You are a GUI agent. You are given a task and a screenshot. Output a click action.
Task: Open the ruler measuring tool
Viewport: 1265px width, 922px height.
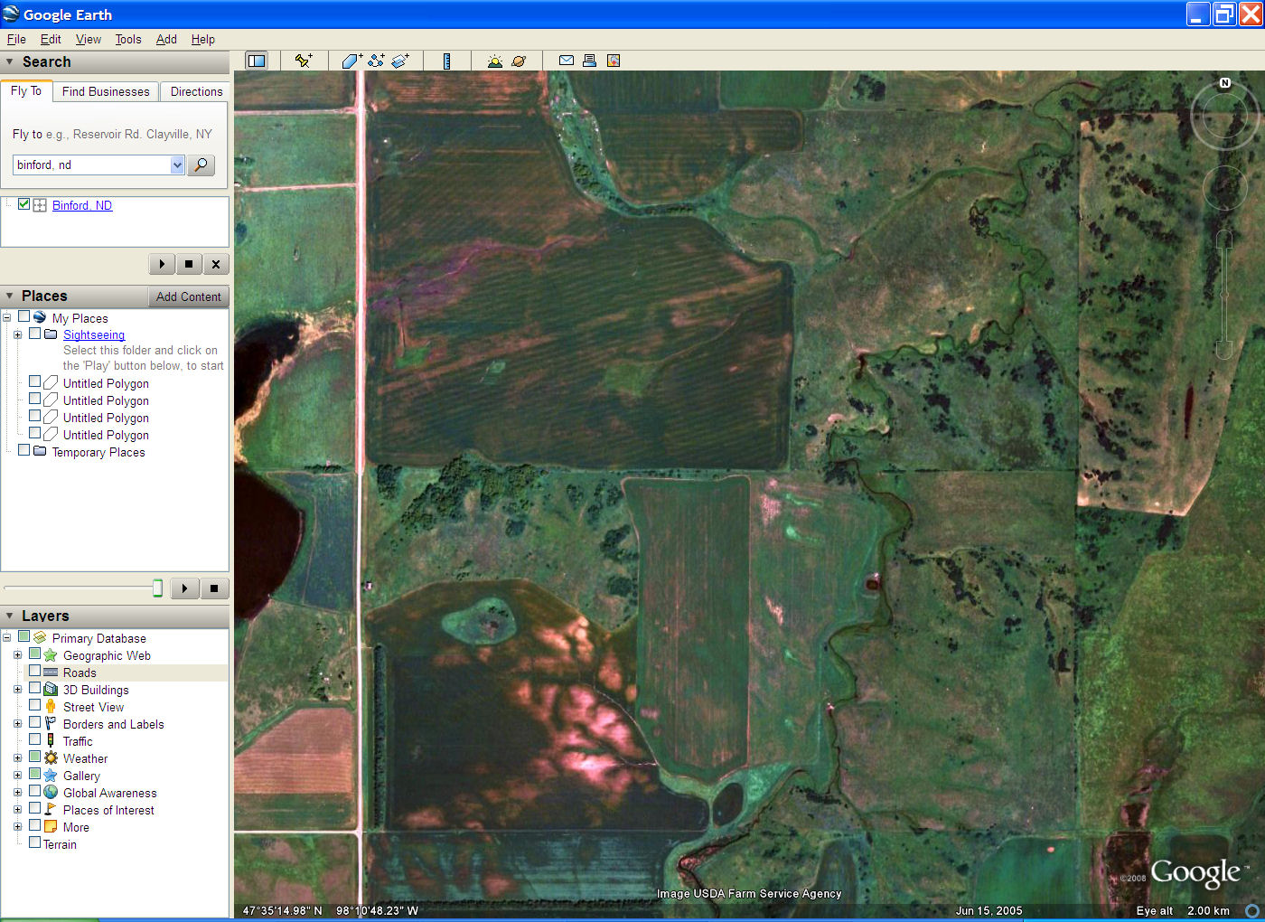(446, 61)
